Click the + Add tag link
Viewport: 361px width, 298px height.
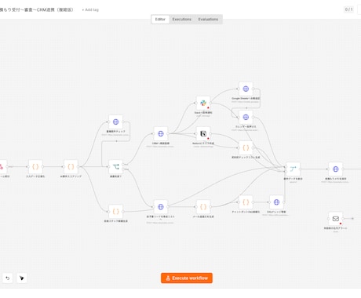click(x=90, y=10)
